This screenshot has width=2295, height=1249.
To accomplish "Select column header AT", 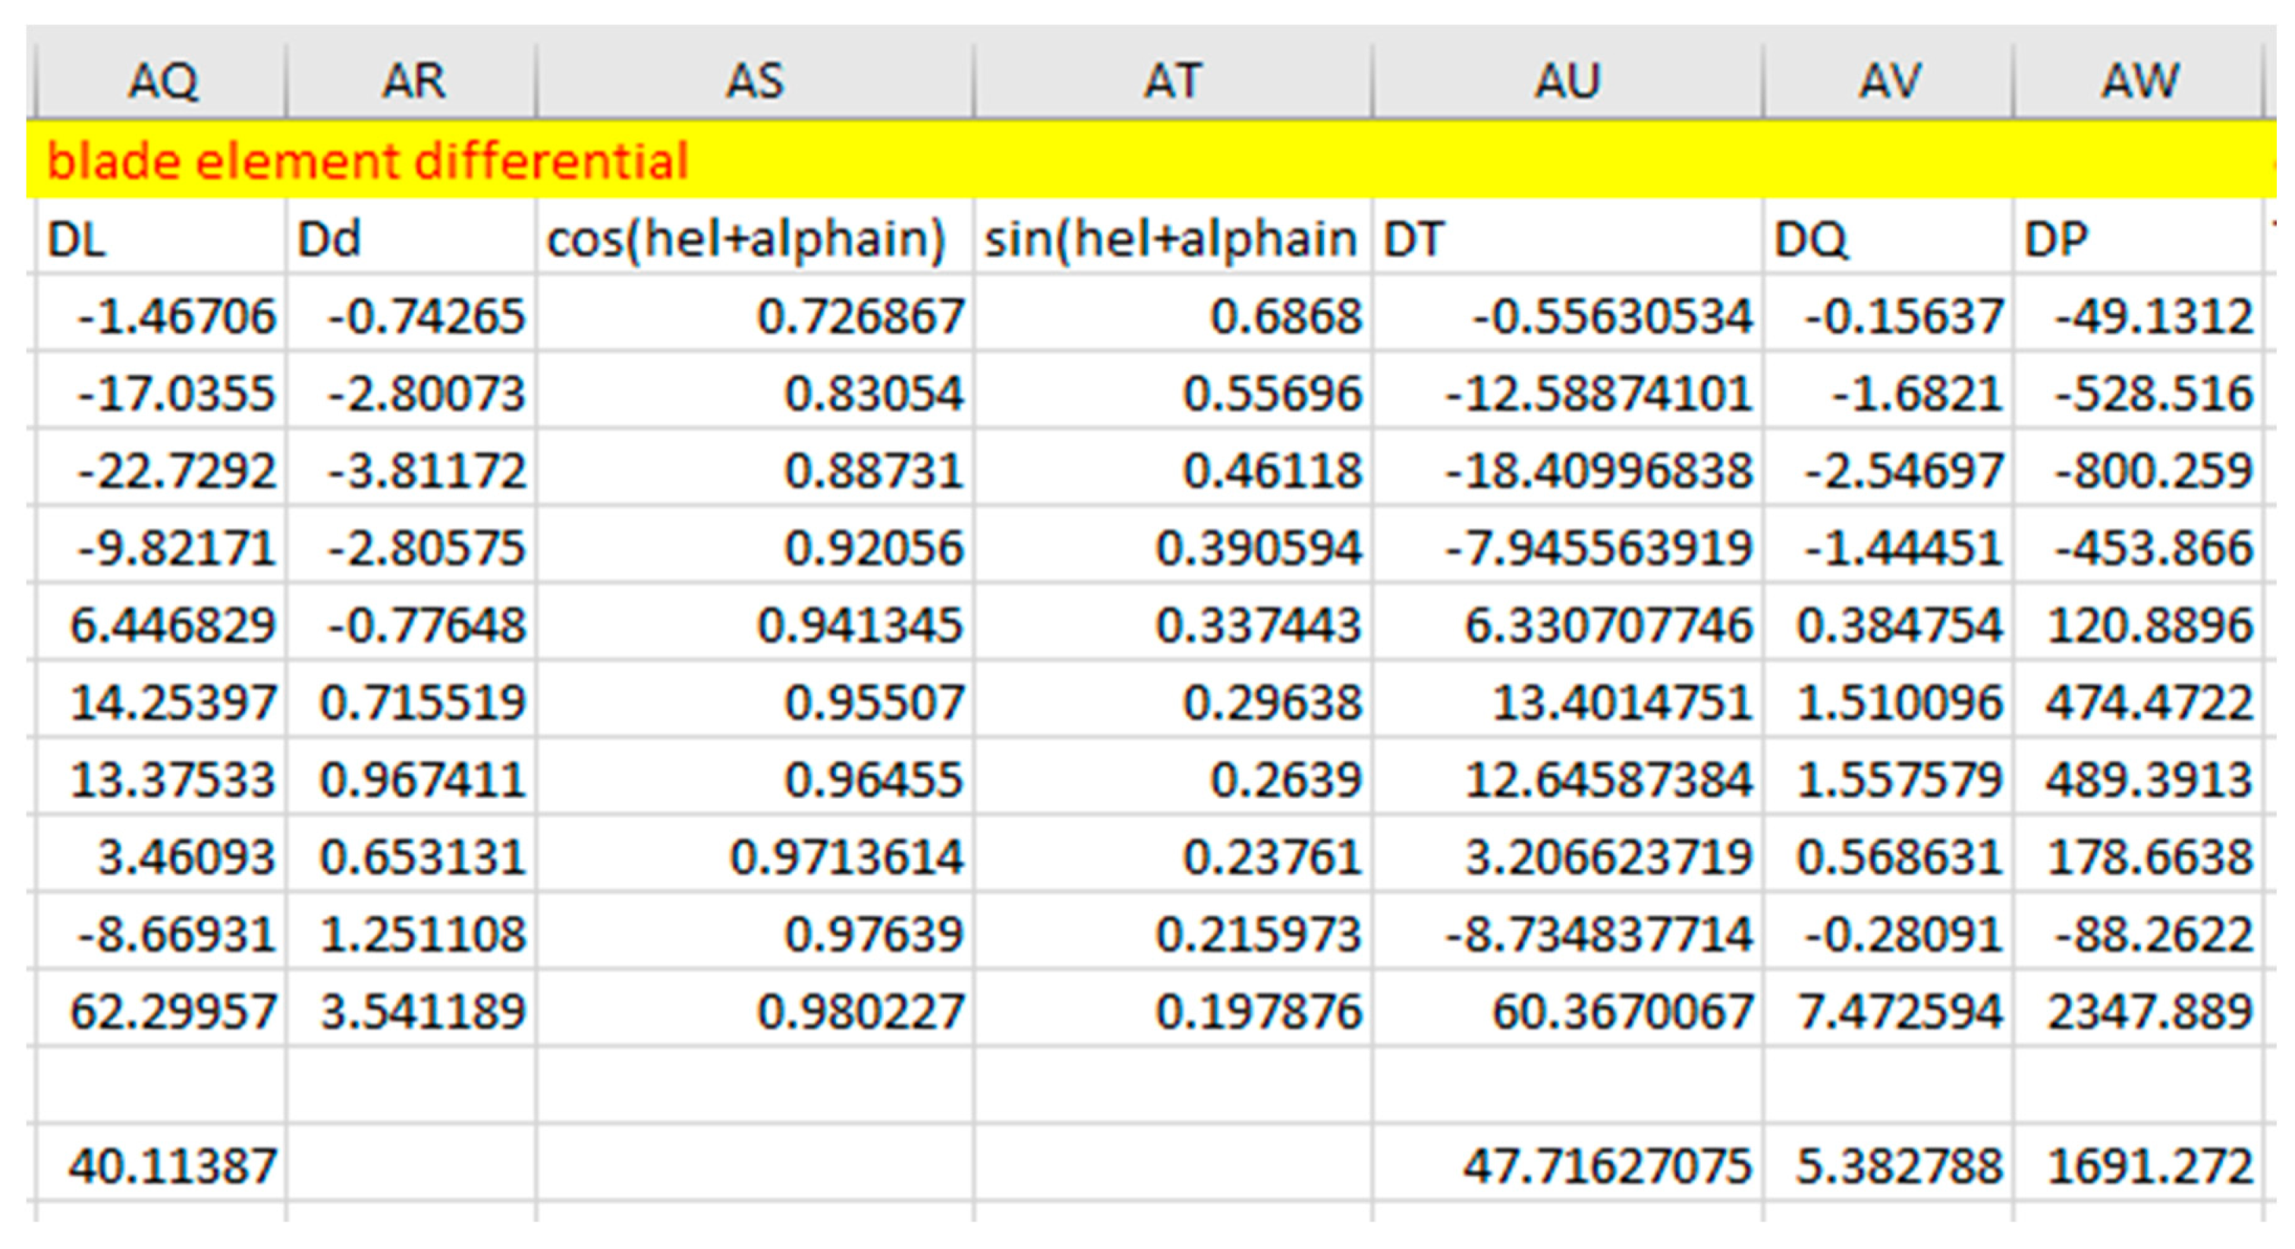I will [1172, 81].
